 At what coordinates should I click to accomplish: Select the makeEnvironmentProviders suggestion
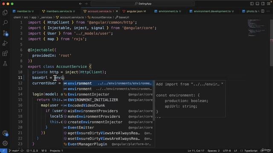(108, 116)
